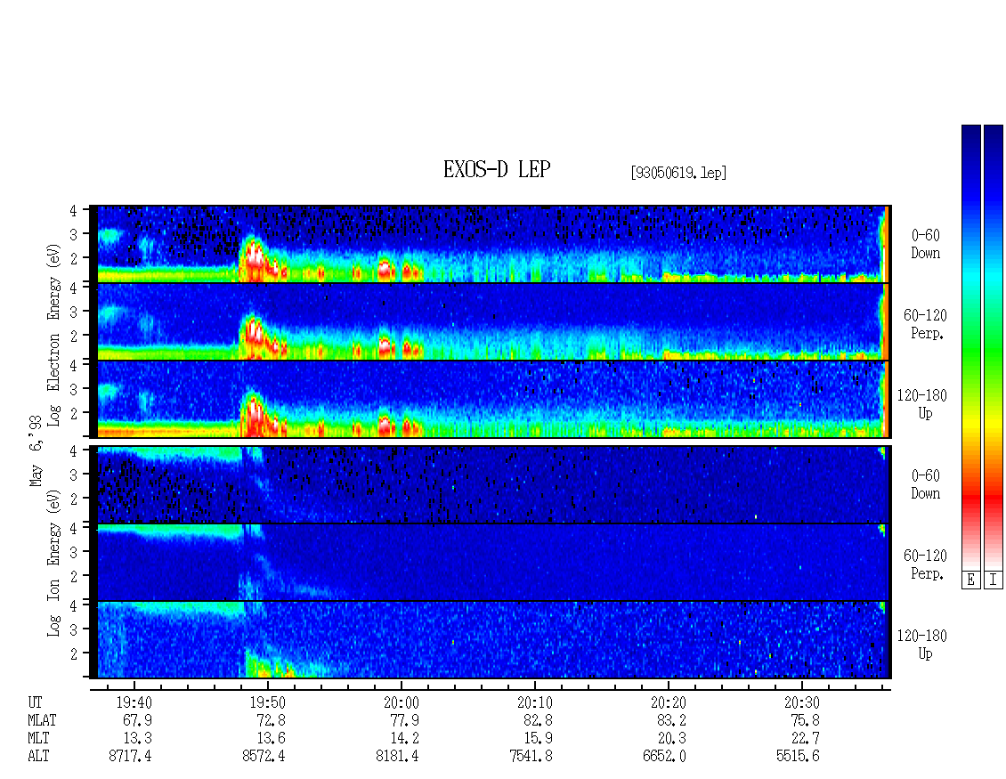1006x779 pixels.
Task: Click the MLT row label
Action: point(38,739)
